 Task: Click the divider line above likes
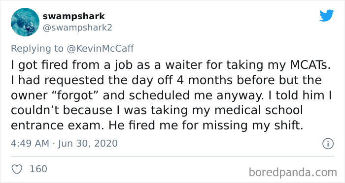click(x=172, y=156)
